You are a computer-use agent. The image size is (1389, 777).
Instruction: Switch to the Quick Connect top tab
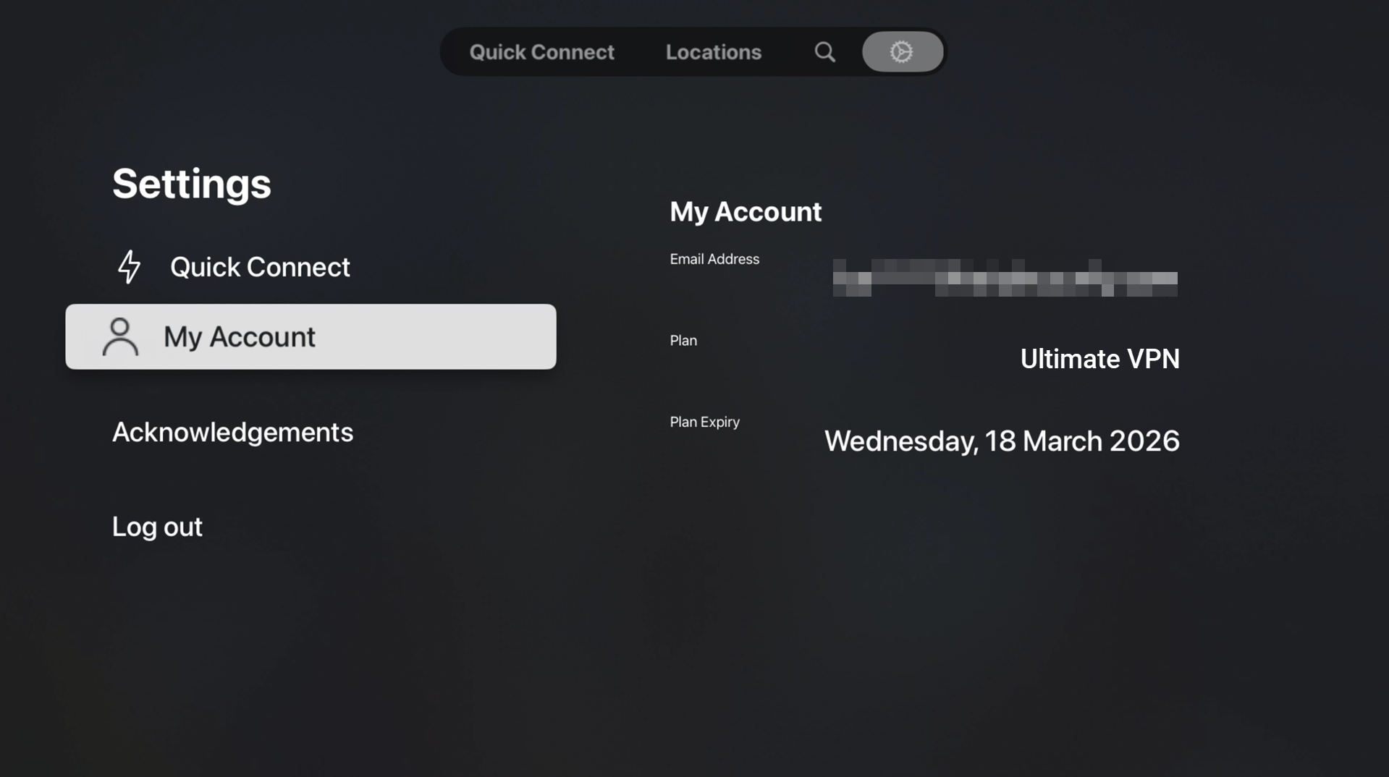point(541,52)
